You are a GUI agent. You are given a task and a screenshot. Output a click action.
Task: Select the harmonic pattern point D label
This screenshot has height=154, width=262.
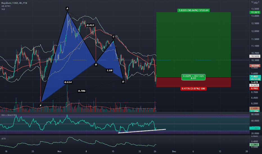tap(123, 81)
